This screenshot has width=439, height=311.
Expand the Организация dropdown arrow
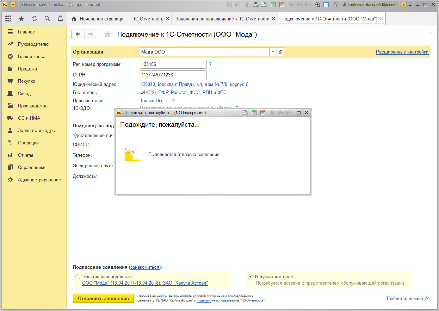(x=273, y=52)
